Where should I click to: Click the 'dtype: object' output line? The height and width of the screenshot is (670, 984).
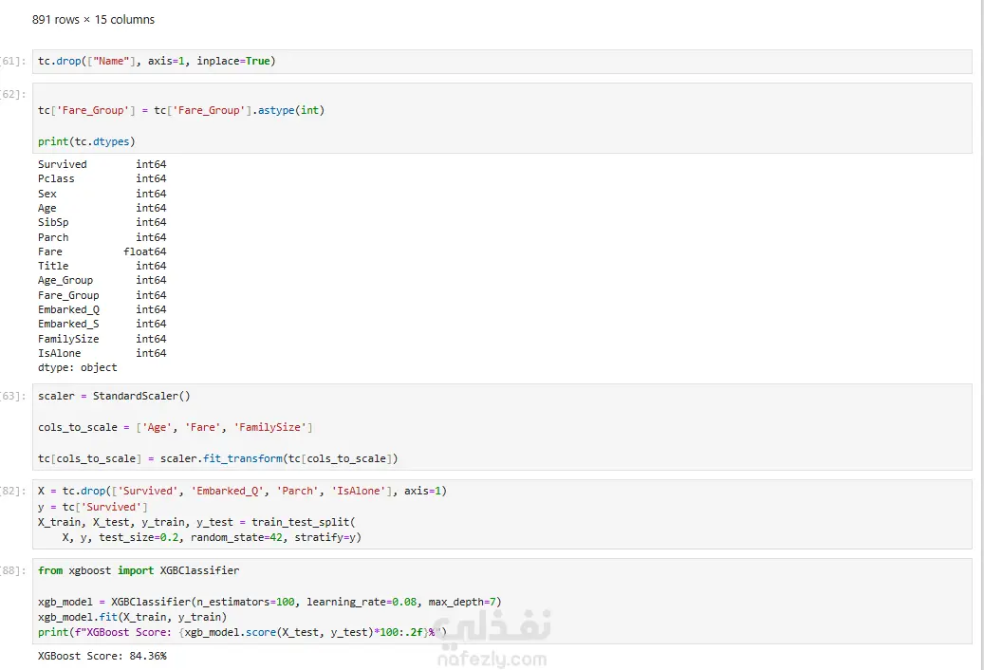(x=78, y=368)
